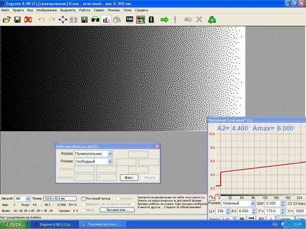The image size is (306, 229).
Task: Open the Режим dropdown showing Свободный
Action: pos(110,162)
